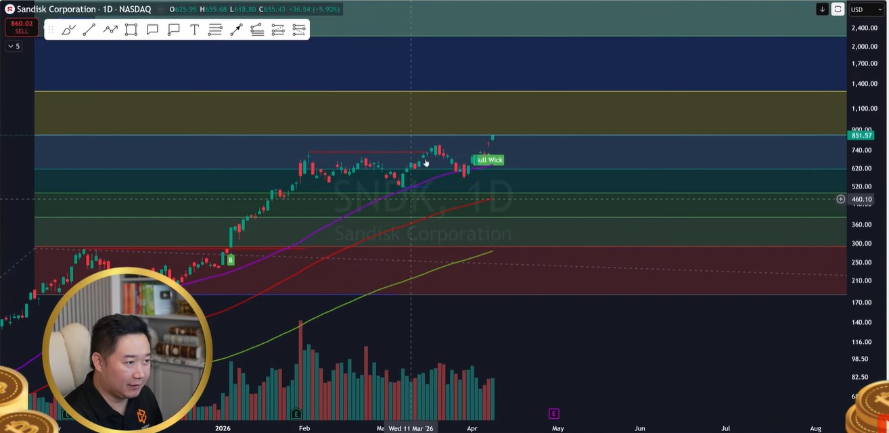Open the USD currency dropdown
Image resolution: width=889 pixels, height=433 pixels.
[865, 9]
